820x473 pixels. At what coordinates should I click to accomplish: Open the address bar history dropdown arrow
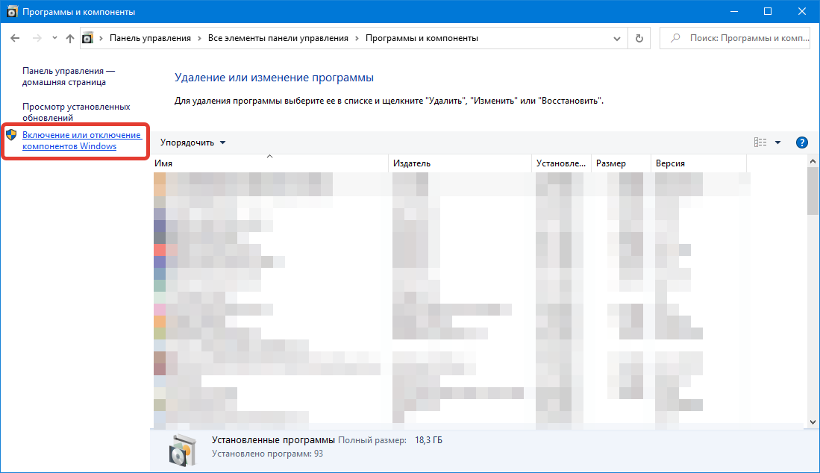click(616, 38)
